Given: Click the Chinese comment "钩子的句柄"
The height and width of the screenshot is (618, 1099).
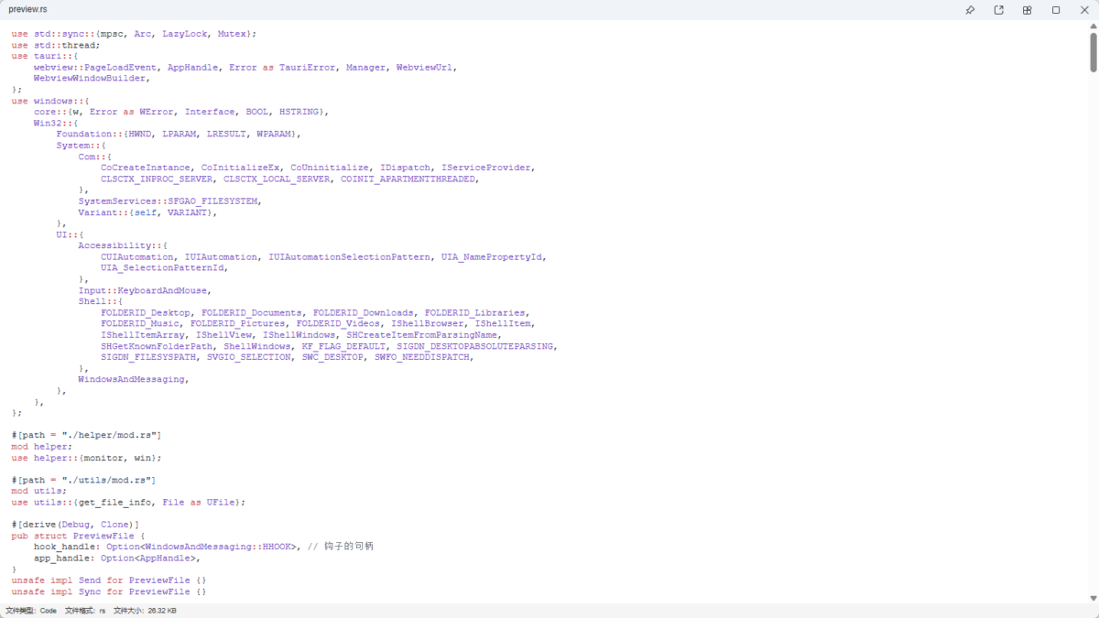Looking at the screenshot, I should (x=349, y=547).
